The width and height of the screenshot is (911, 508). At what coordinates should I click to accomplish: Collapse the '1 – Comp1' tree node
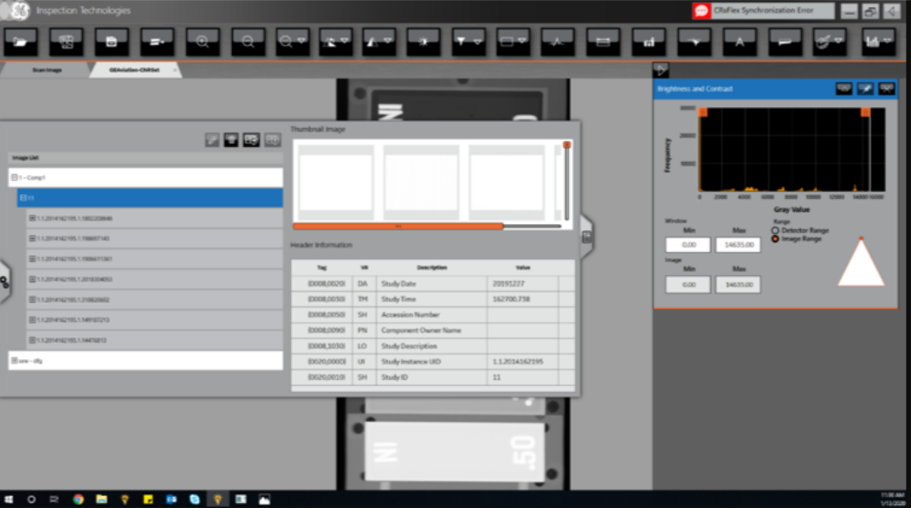[x=15, y=177]
